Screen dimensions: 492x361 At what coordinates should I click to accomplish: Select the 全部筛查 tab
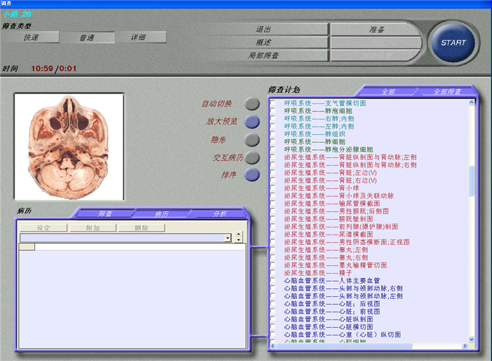click(447, 91)
